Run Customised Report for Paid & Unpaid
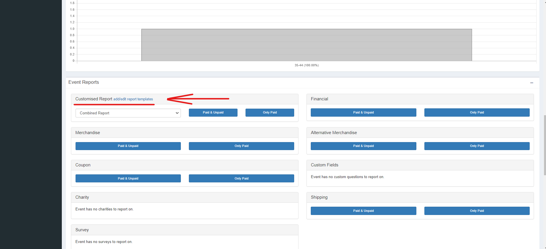 click(x=213, y=113)
